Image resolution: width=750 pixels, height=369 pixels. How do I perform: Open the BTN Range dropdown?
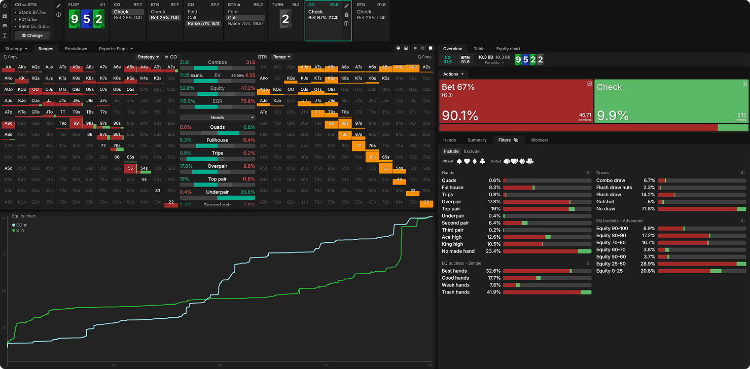coord(281,57)
